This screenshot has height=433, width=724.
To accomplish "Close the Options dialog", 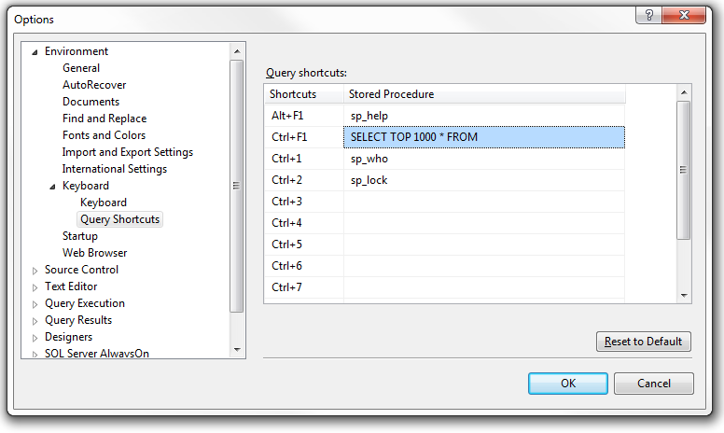I will (x=684, y=15).
